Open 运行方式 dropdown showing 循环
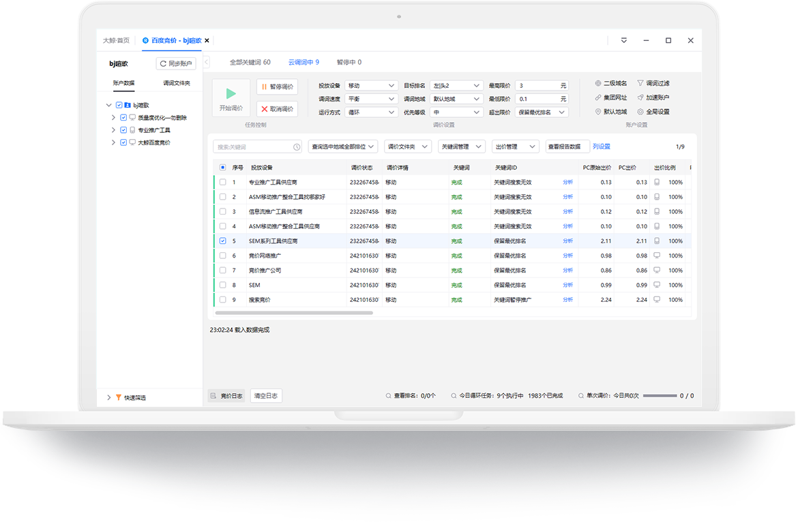Screen dimensions: 798x522 tap(371, 112)
